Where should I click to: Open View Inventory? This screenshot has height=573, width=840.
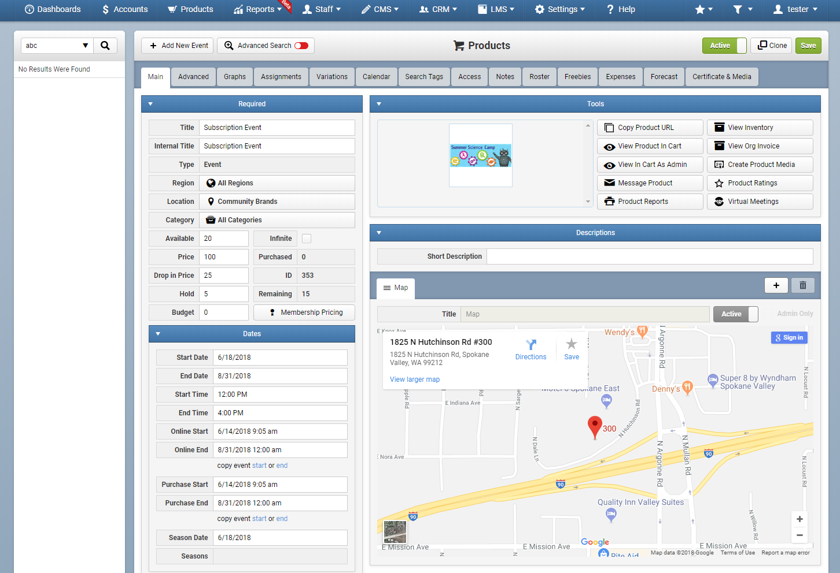tap(760, 128)
